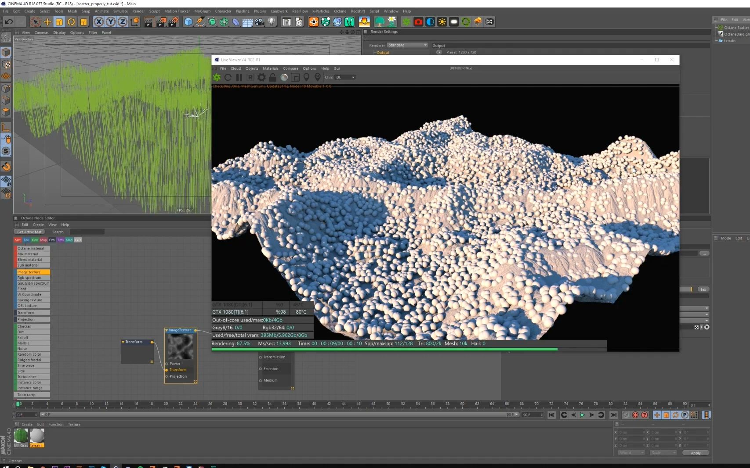Switch to the Tex tab in Node Editor
Viewport: 750px width, 468px height.
point(26,240)
